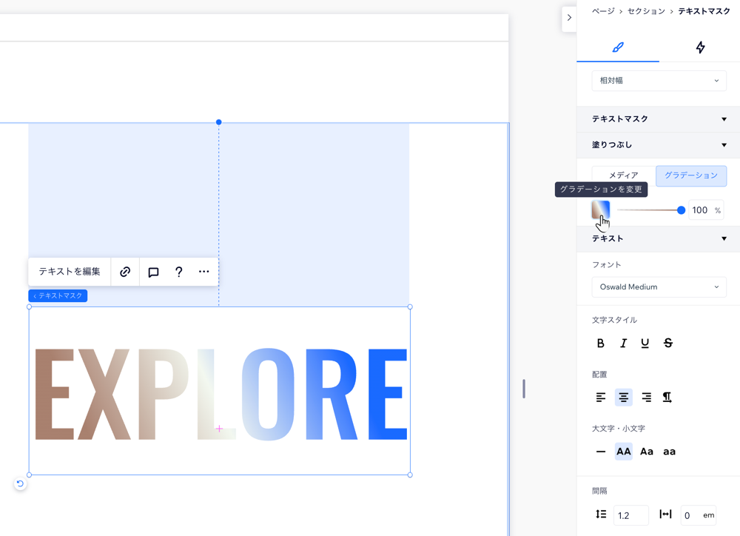Open the Oswald Medium font dropdown
Viewport: 740px width, 536px height.
[659, 287]
